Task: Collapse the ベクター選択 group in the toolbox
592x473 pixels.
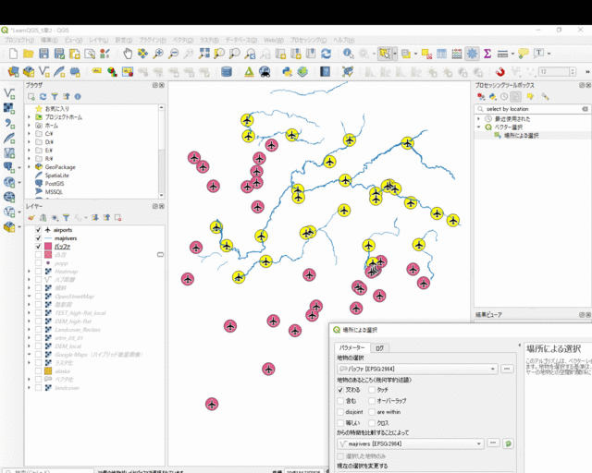Action: (479, 127)
